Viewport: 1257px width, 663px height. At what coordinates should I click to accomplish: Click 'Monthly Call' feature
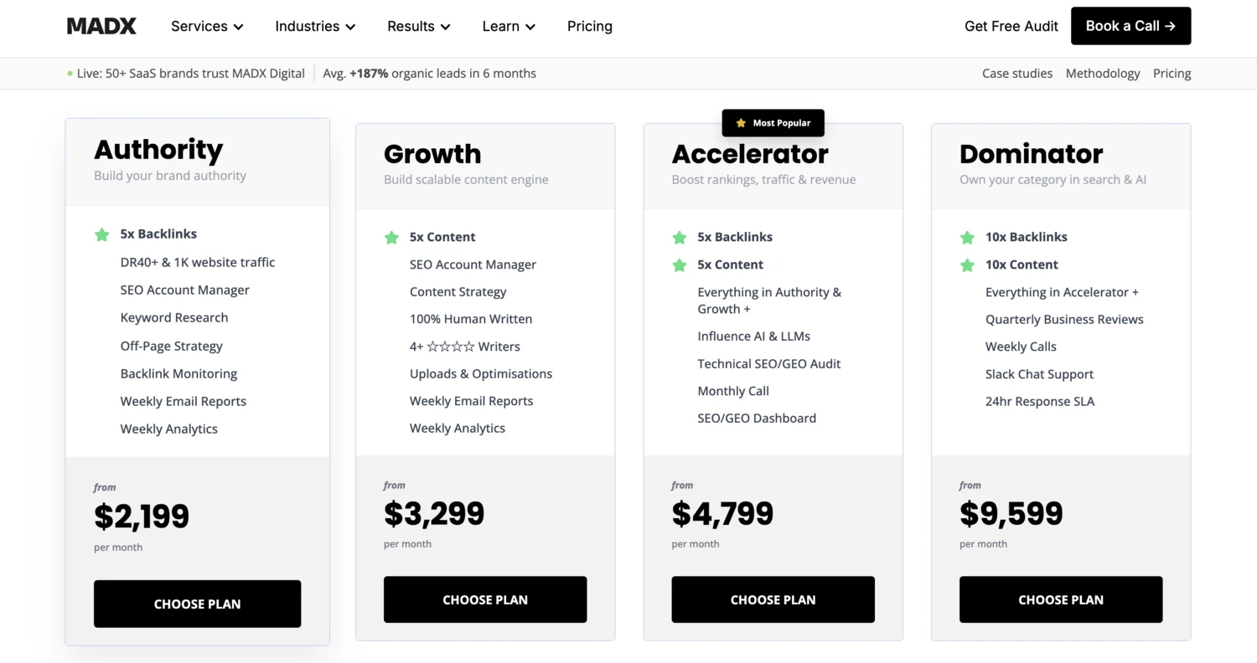pos(733,391)
